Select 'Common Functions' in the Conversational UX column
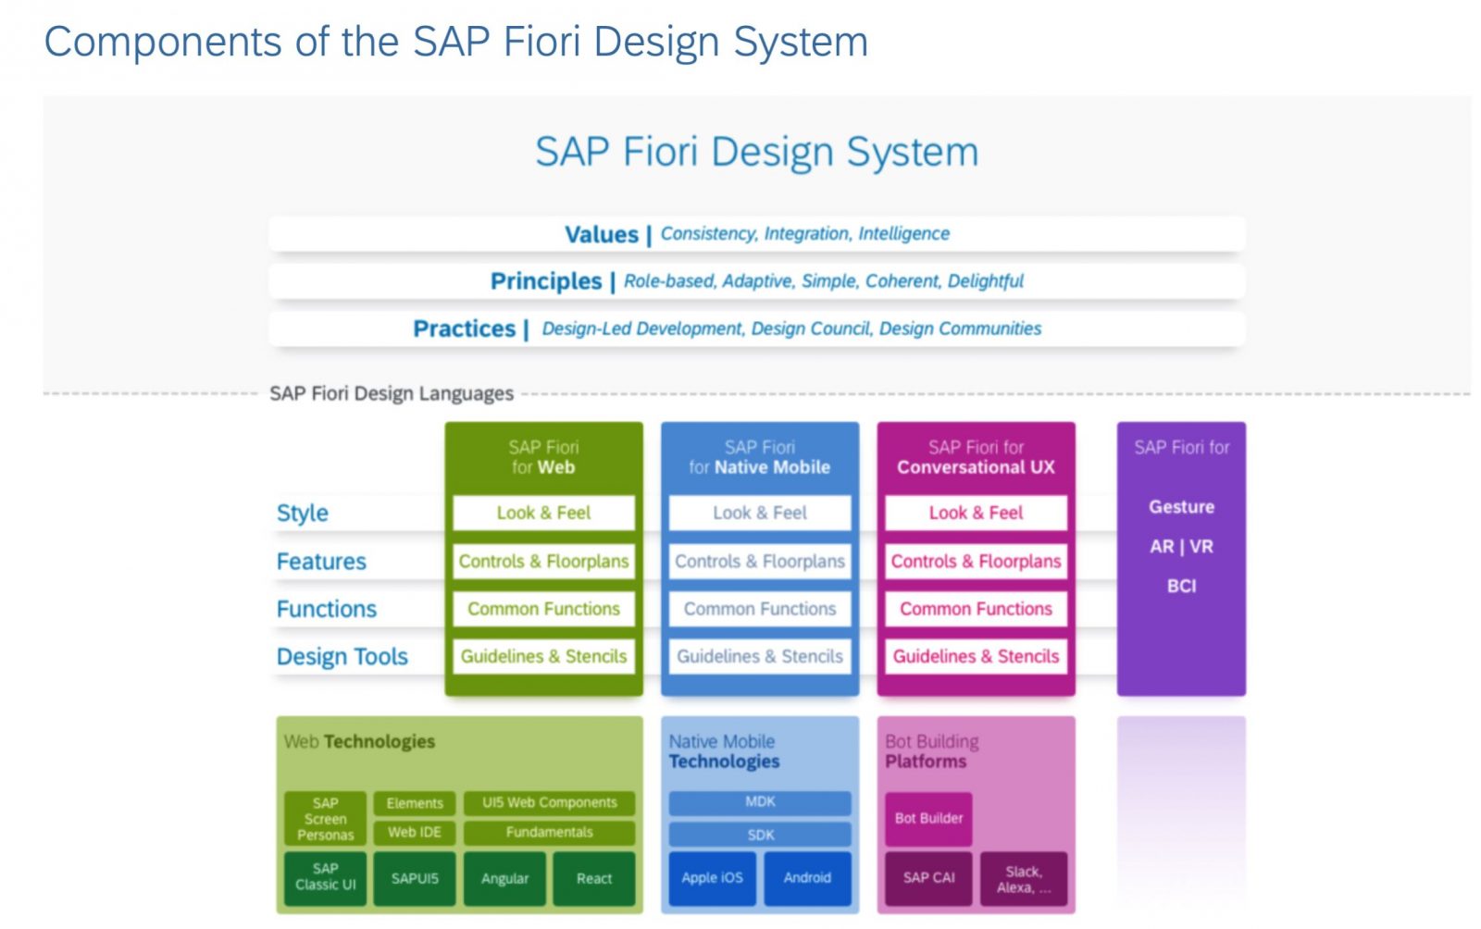 point(976,609)
